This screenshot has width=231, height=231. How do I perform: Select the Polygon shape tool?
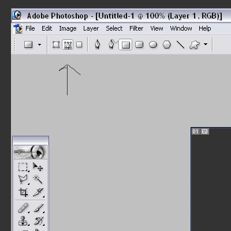coord(167,44)
